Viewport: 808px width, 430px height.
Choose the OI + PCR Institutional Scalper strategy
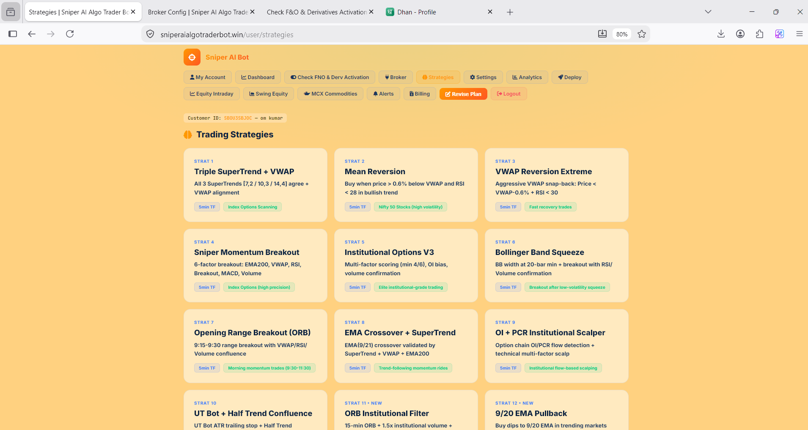tap(557, 346)
